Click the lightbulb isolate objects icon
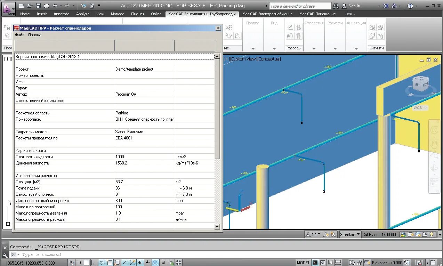 432,235
